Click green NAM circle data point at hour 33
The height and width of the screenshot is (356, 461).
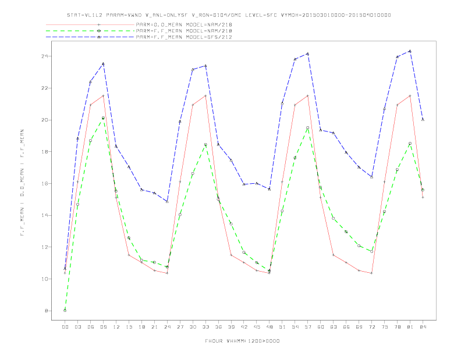[x=205, y=144]
